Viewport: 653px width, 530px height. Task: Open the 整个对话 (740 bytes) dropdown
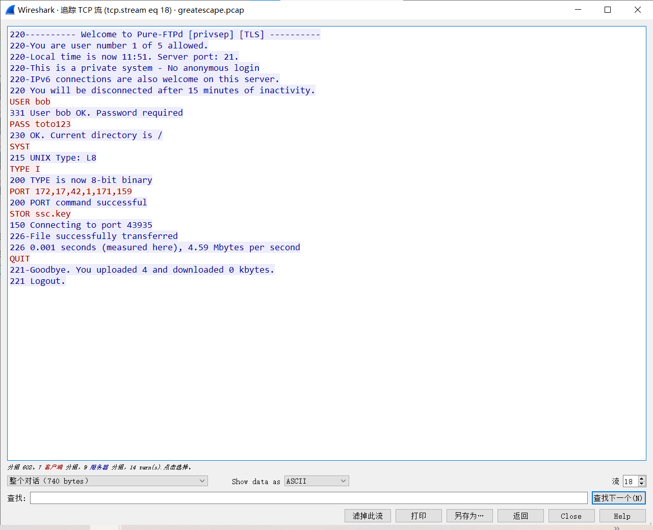point(107,481)
